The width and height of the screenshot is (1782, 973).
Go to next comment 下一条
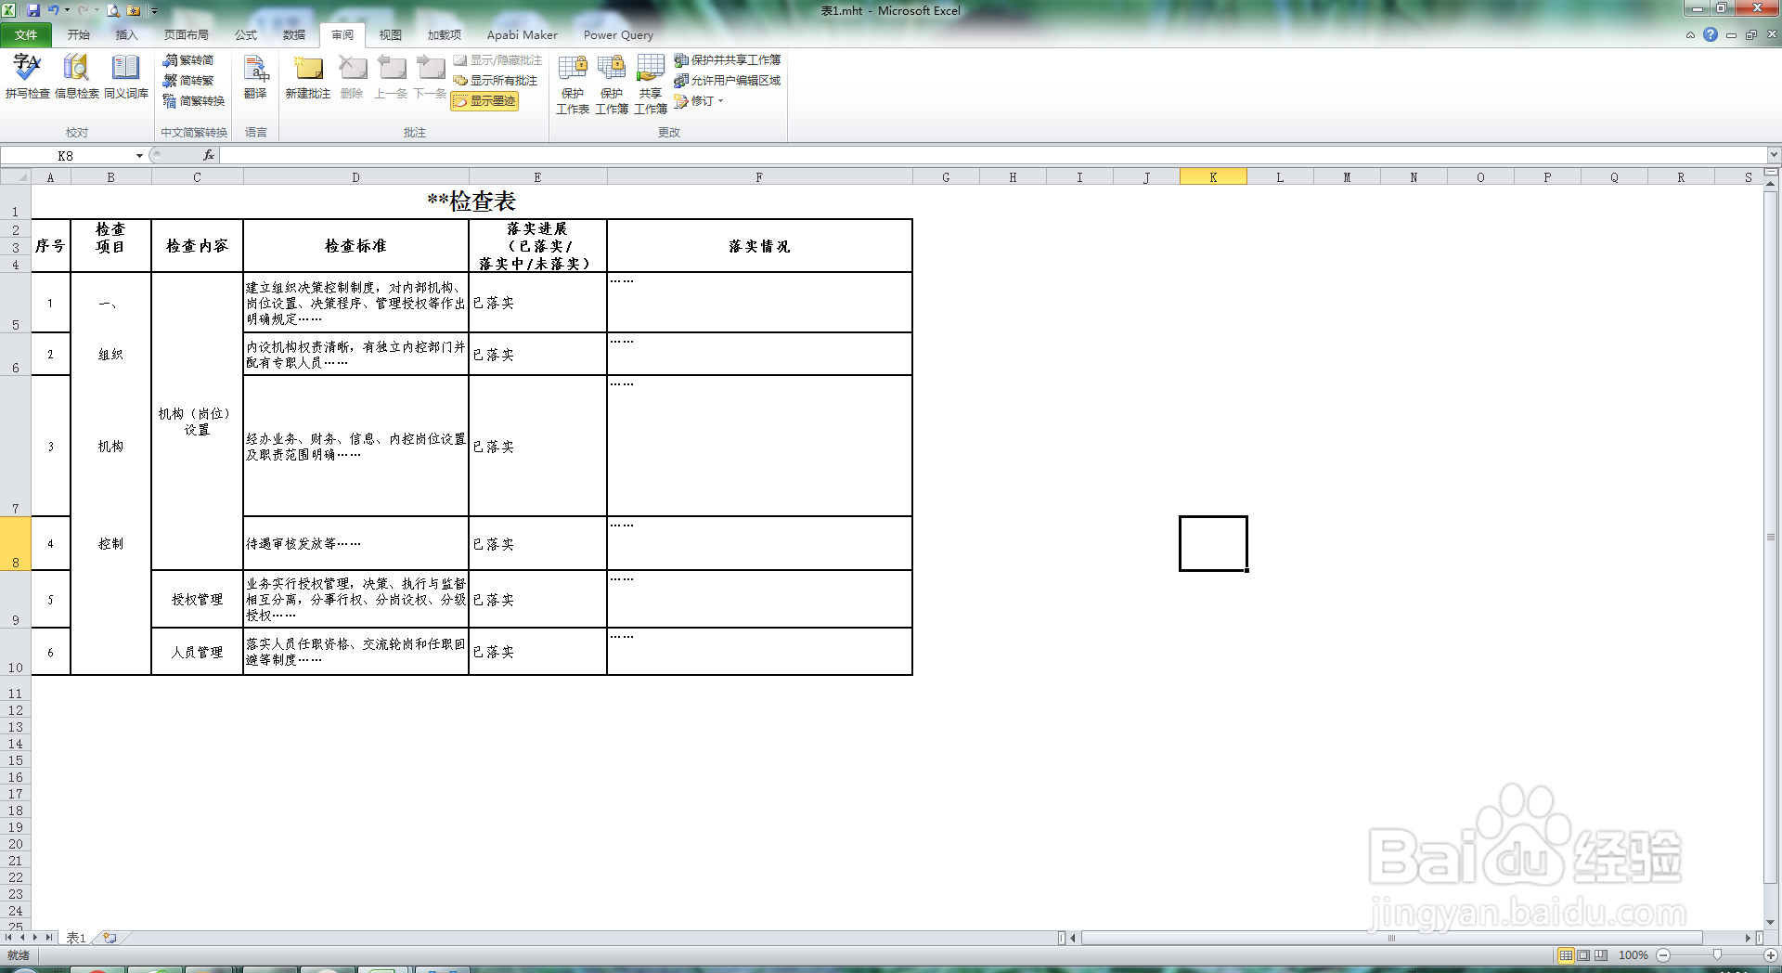(430, 76)
